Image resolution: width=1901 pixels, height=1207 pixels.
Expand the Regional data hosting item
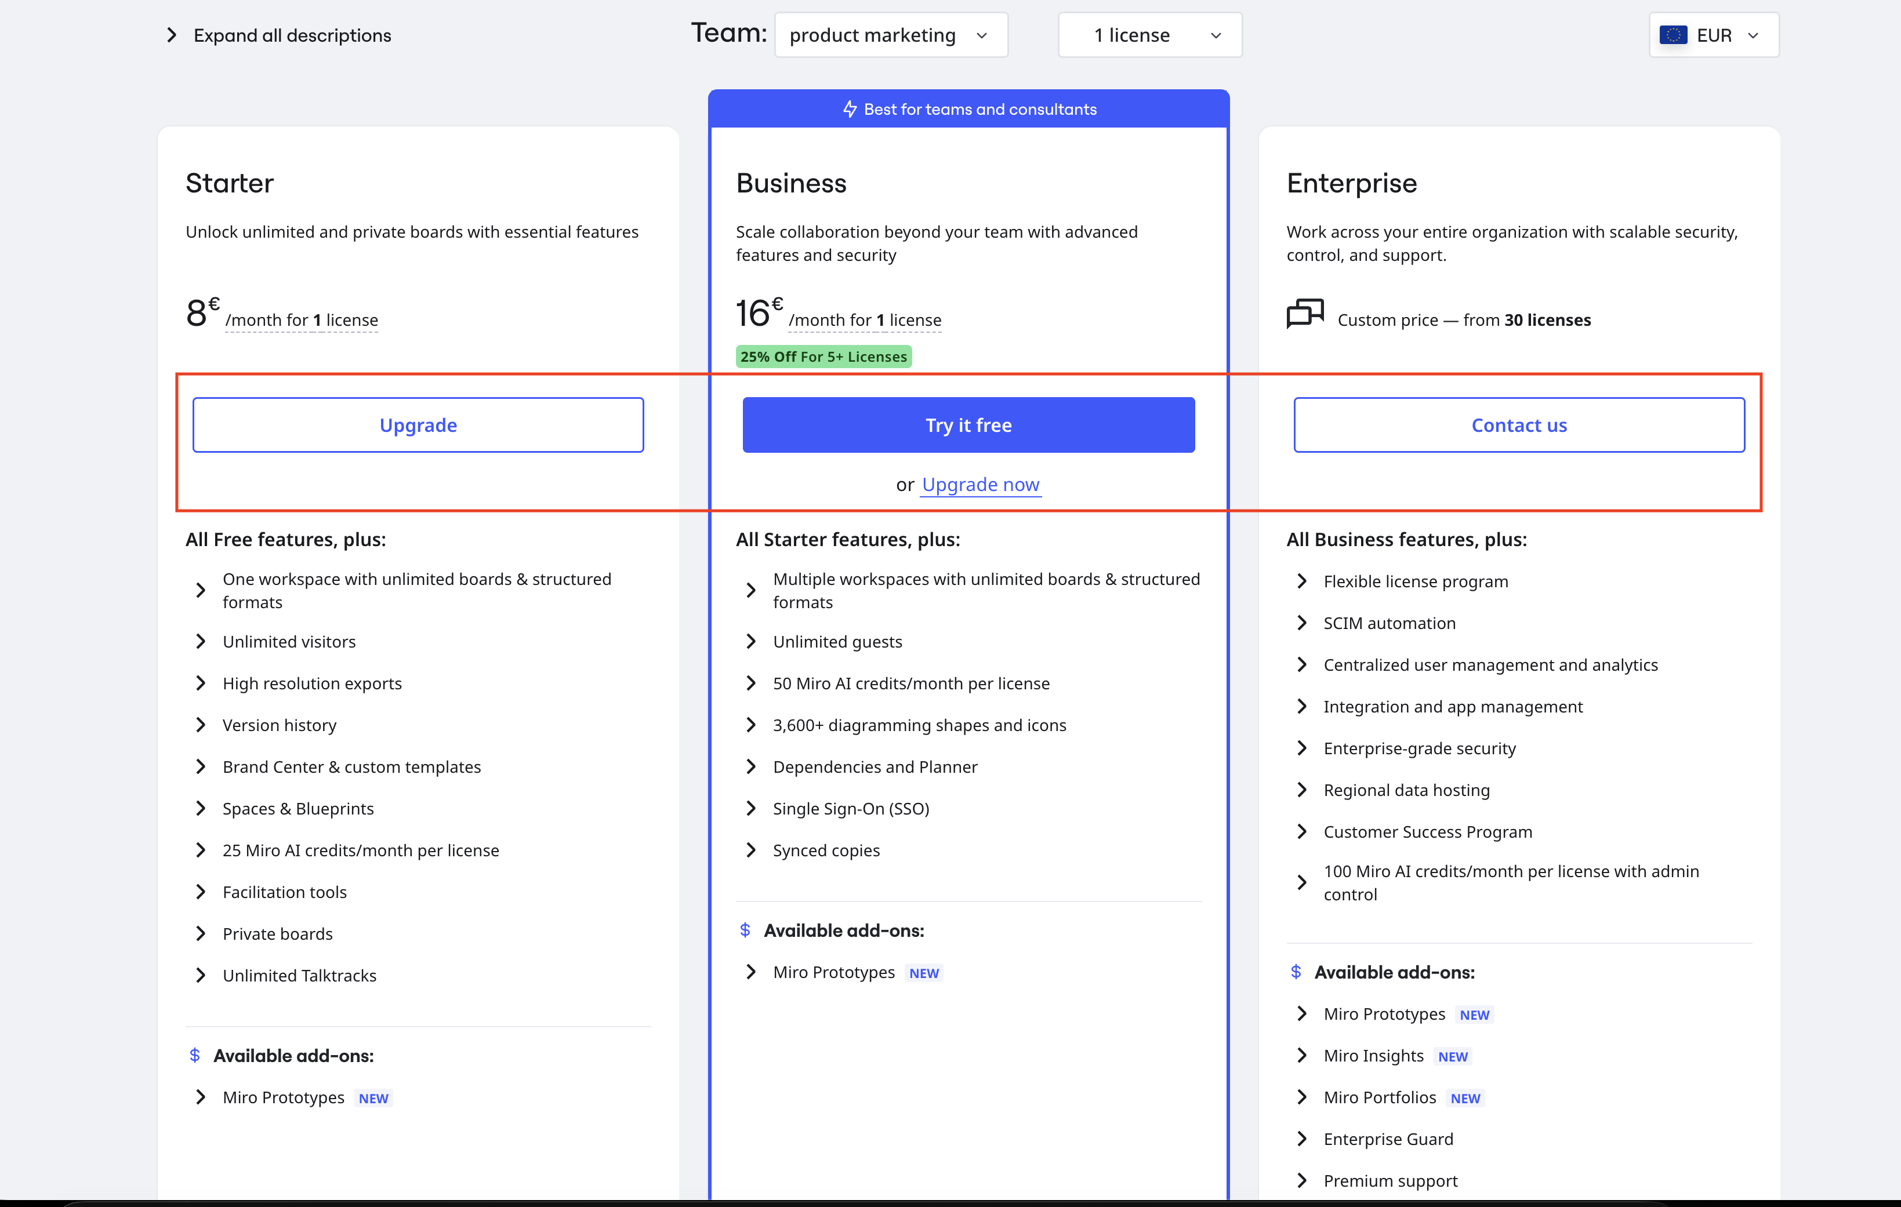[1406, 790]
